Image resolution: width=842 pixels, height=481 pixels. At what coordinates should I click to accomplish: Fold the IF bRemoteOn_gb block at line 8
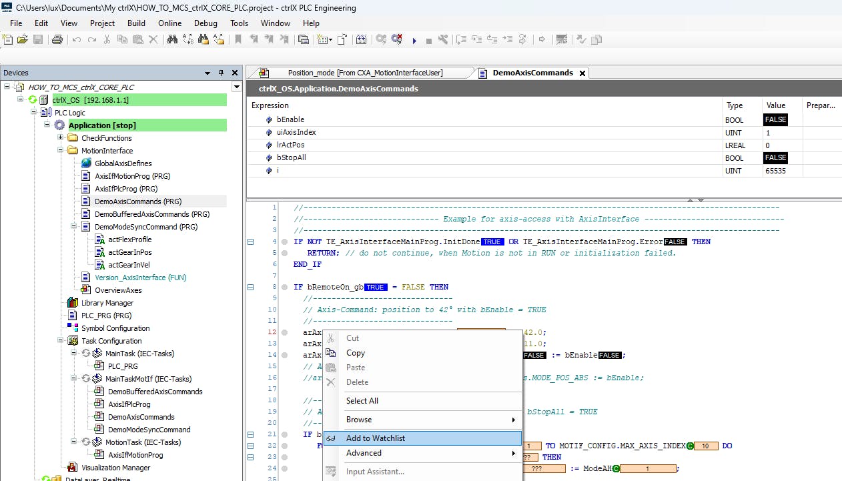coord(251,287)
